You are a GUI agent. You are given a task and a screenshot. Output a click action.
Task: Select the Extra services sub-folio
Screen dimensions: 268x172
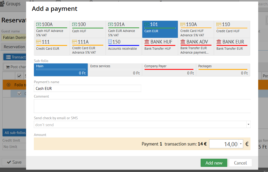click(115, 70)
